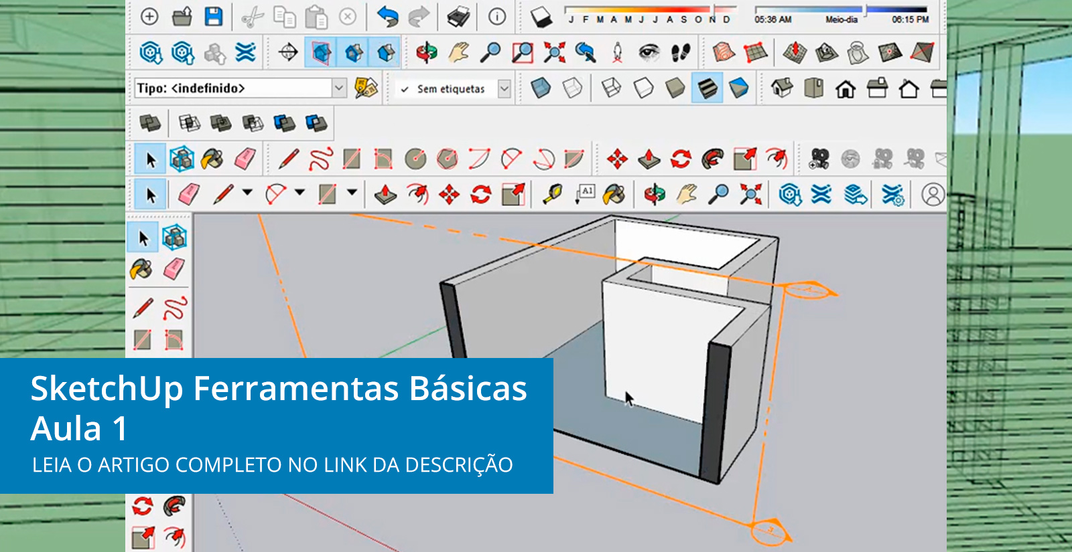The width and height of the screenshot is (1072, 552).
Task: Activate the Look Around eye tool
Action: (649, 53)
